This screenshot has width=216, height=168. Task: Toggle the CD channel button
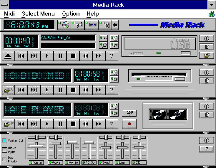139,162
